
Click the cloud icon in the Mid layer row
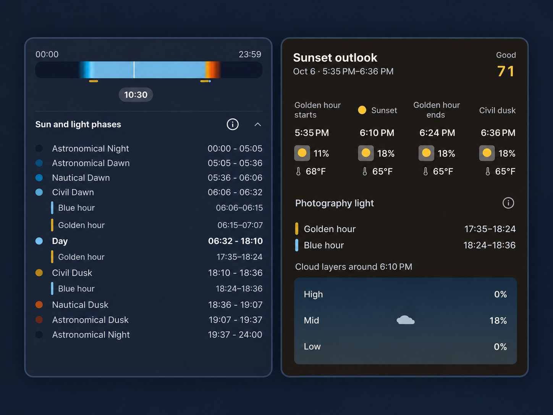tap(406, 320)
